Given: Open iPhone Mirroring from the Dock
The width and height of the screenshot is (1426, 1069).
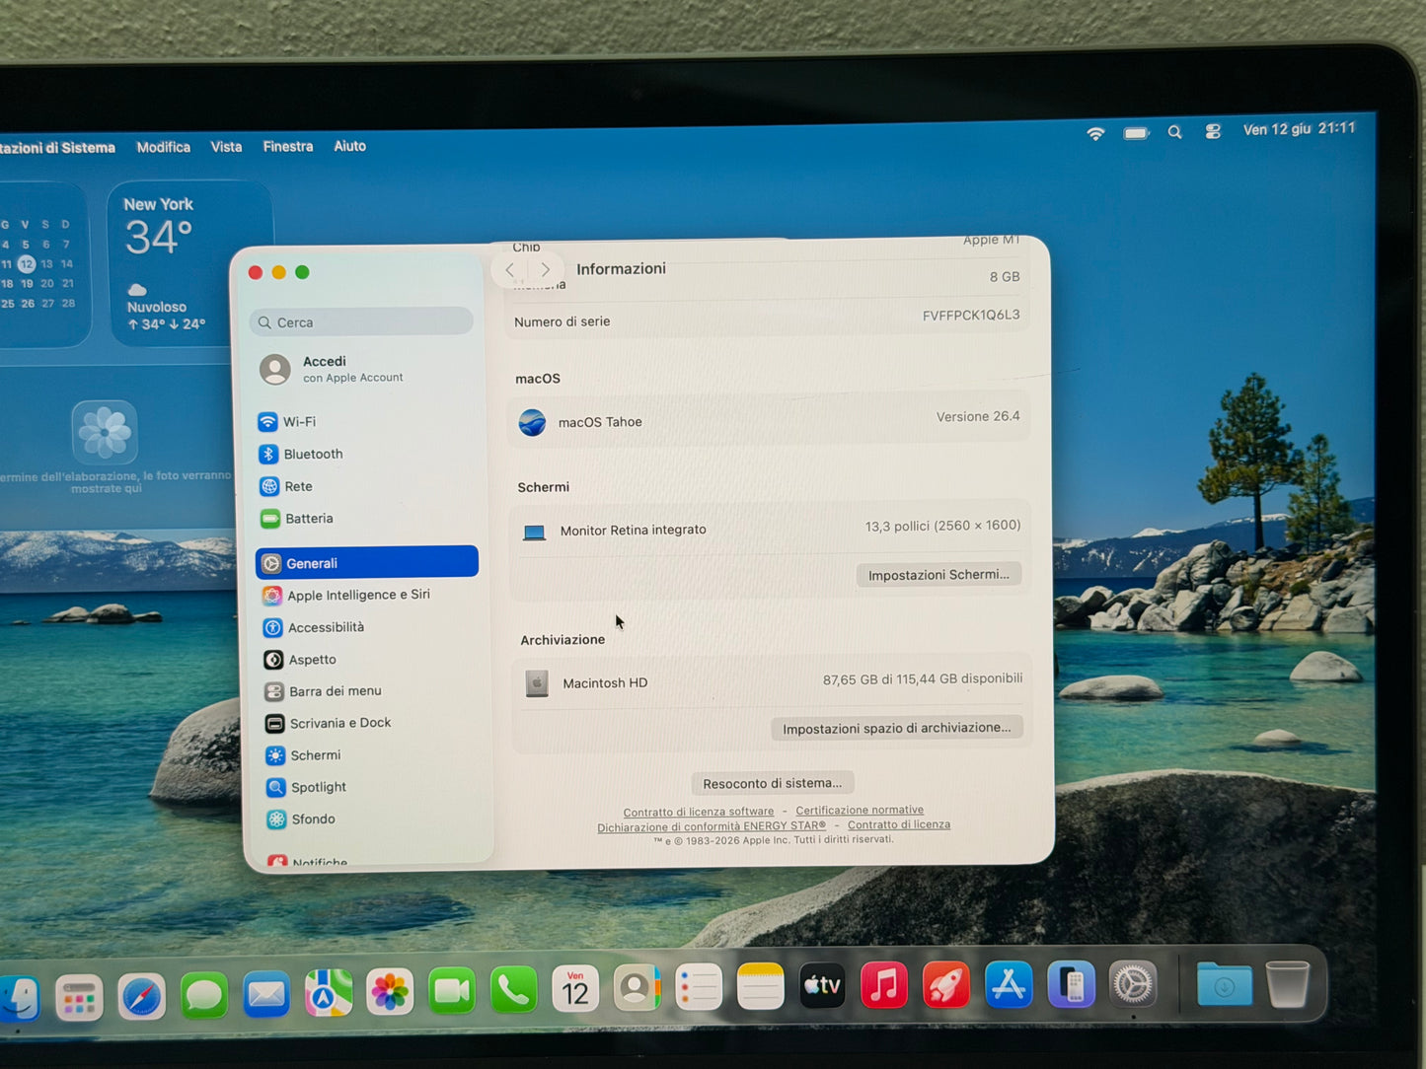Looking at the screenshot, I should pos(1071,984).
